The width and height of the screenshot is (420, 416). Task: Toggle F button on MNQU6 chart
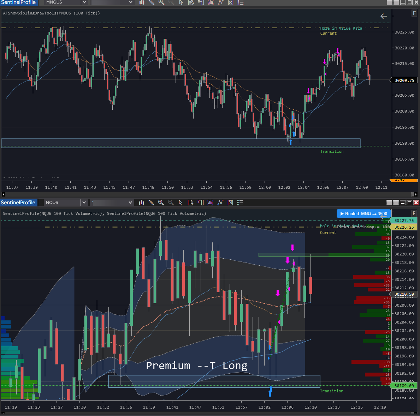tap(414, 13)
